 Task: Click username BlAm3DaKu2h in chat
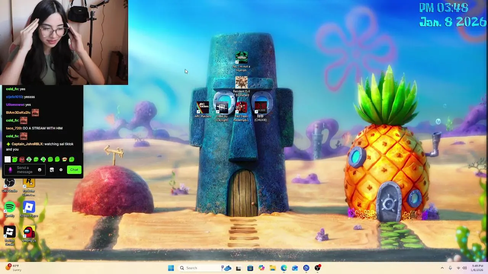18,112
